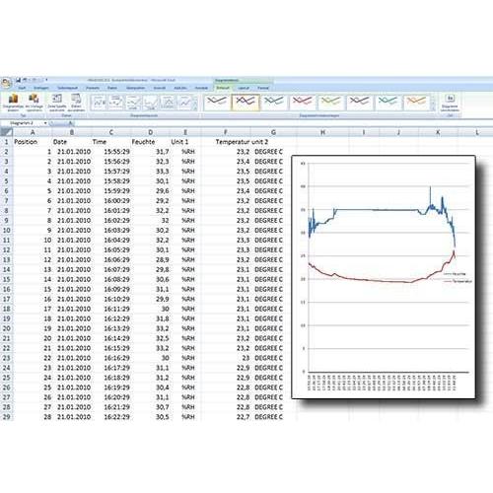Select the first chart layout thumbnail
Viewport: 493px width, 493px height.
pos(99,103)
